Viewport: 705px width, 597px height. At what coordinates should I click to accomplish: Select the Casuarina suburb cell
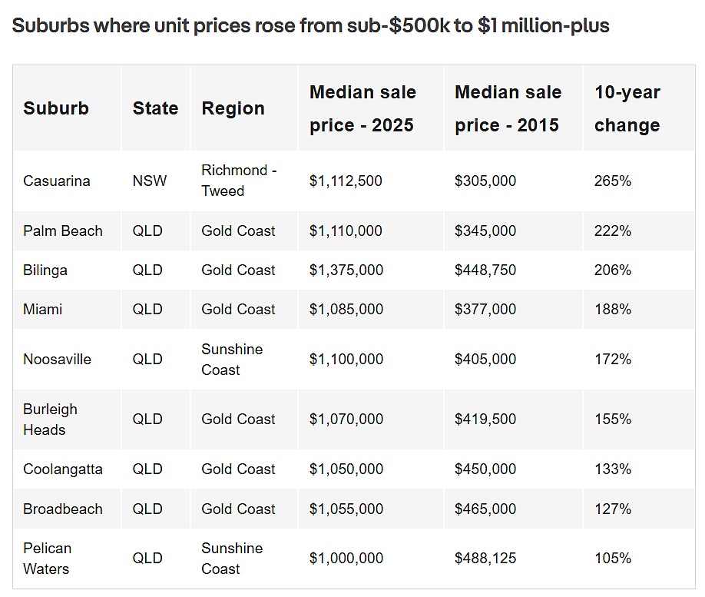pyautogui.click(x=57, y=181)
